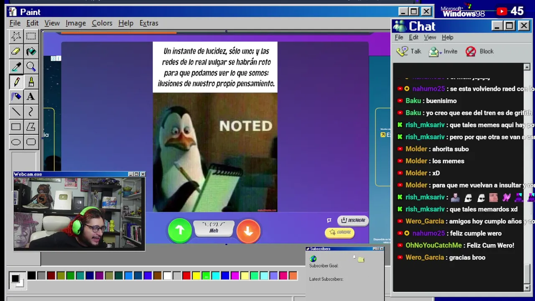Select the Curve tool
Screen dimensions: 535x301
[31, 112]
